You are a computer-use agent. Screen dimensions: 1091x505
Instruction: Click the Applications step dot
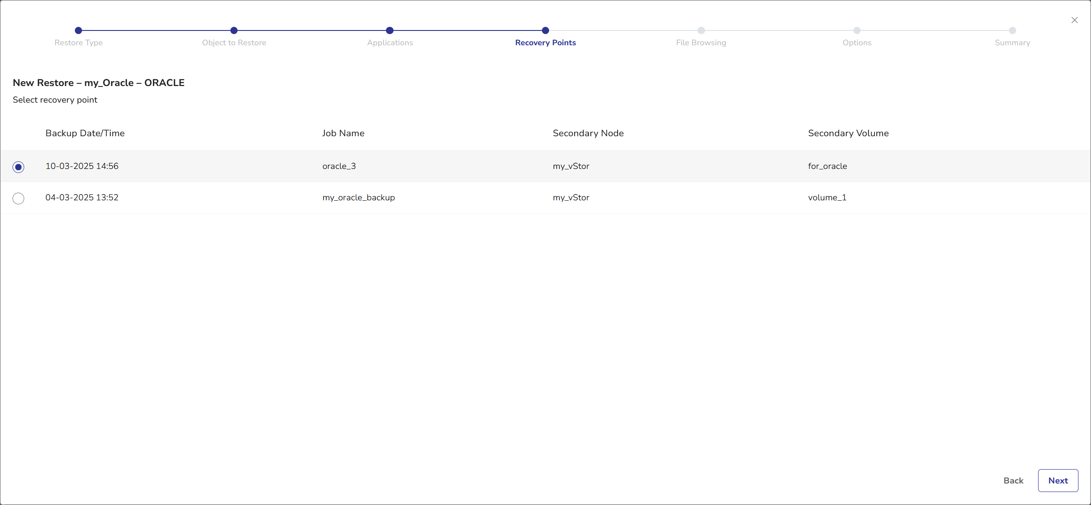pyautogui.click(x=390, y=30)
